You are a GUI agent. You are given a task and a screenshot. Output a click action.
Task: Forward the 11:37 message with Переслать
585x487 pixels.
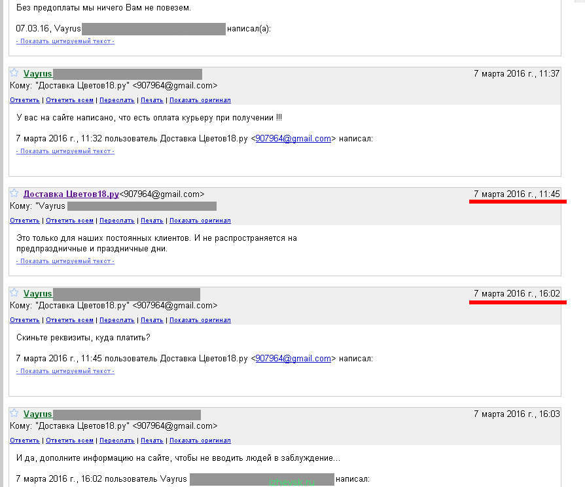pos(116,100)
